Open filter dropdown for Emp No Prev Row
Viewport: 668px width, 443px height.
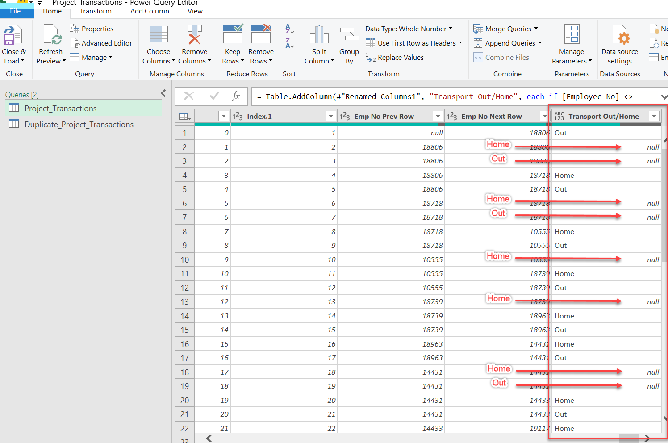coord(438,117)
